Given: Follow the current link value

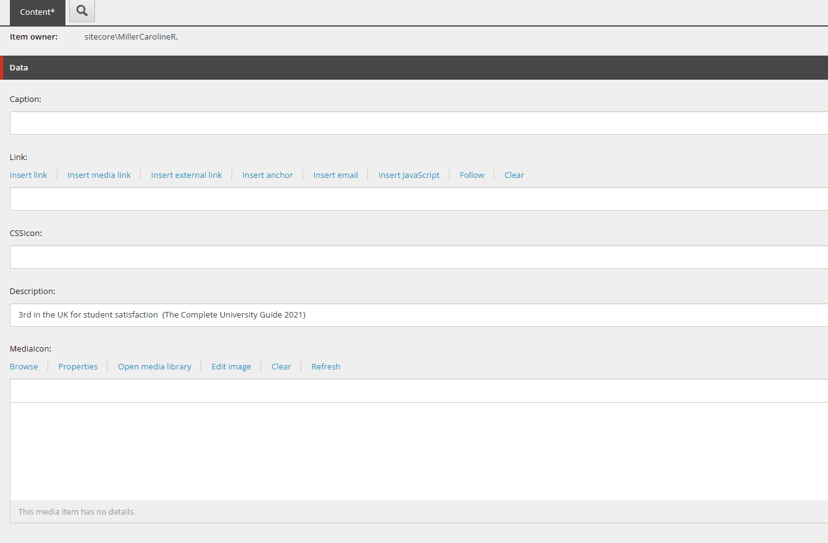Looking at the screenshot, I should pos(472,175).
